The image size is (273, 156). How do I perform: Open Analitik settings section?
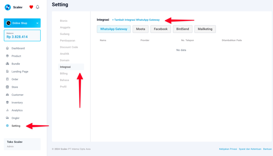pos(65,54)
